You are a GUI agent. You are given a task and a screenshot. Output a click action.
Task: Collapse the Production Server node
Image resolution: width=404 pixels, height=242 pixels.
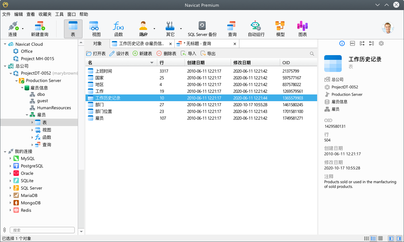[x=16, y=81]
